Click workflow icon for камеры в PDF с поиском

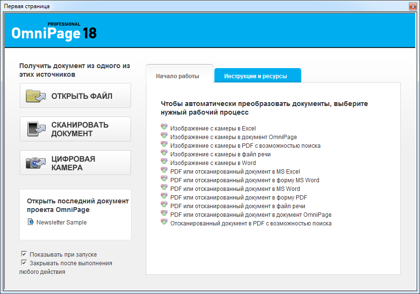point(164,144)
